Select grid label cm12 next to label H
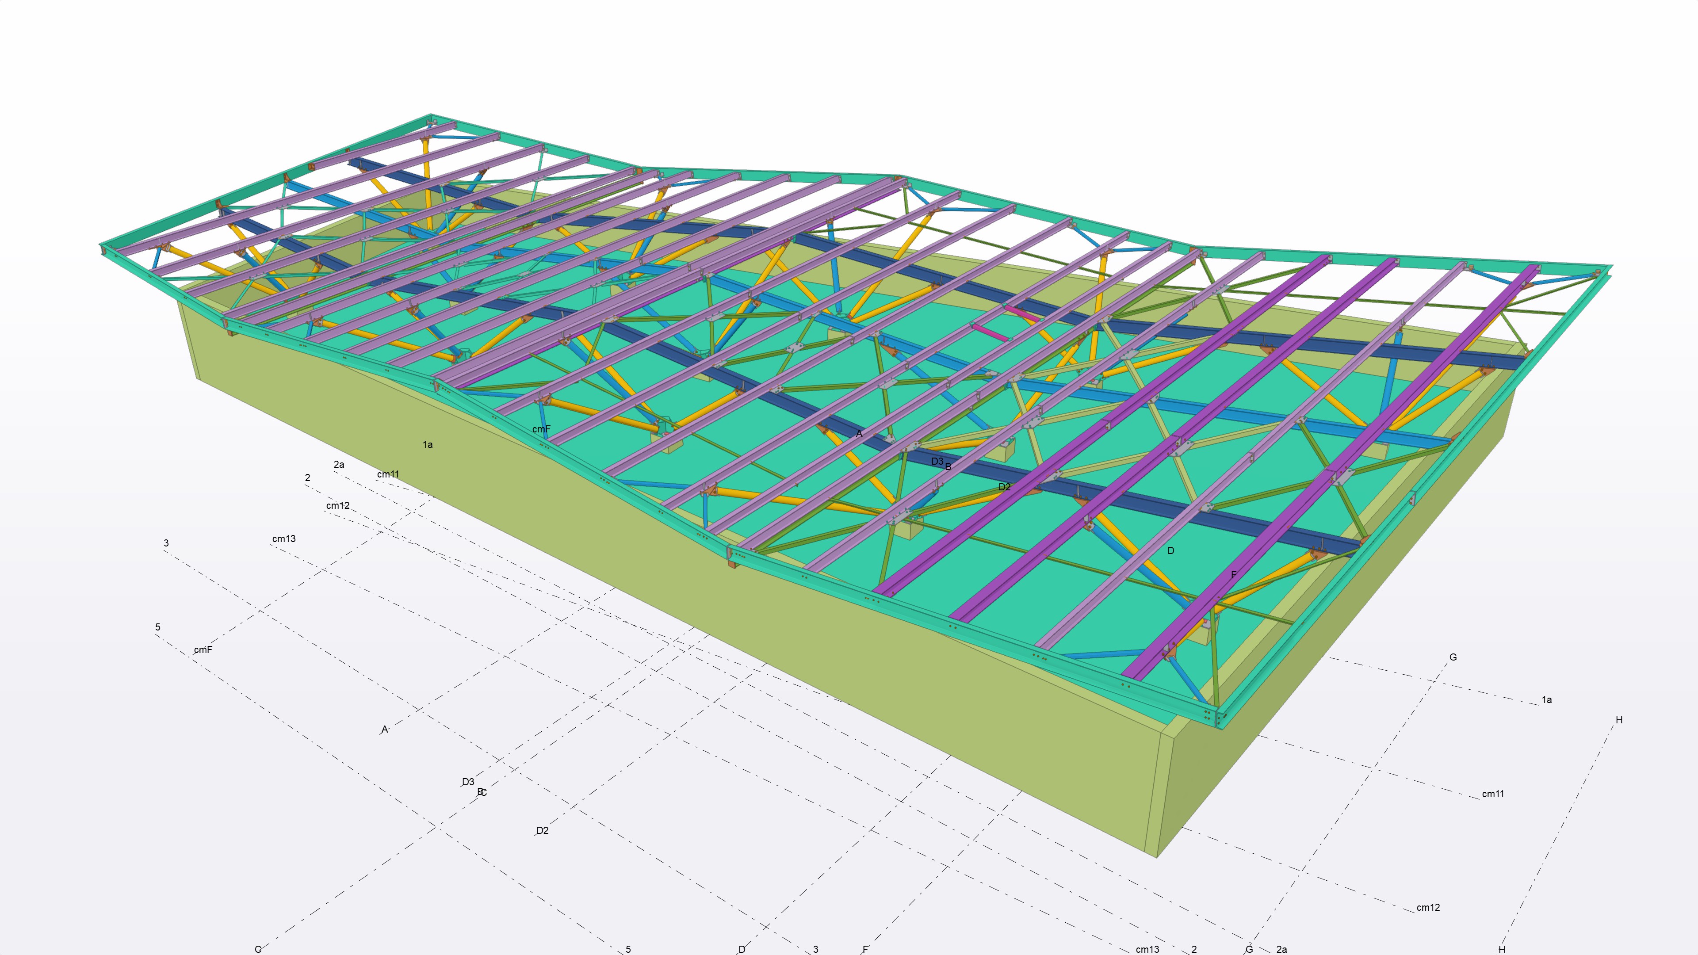The width and height of the screenshot is (1698, 955). [1428, 908]
